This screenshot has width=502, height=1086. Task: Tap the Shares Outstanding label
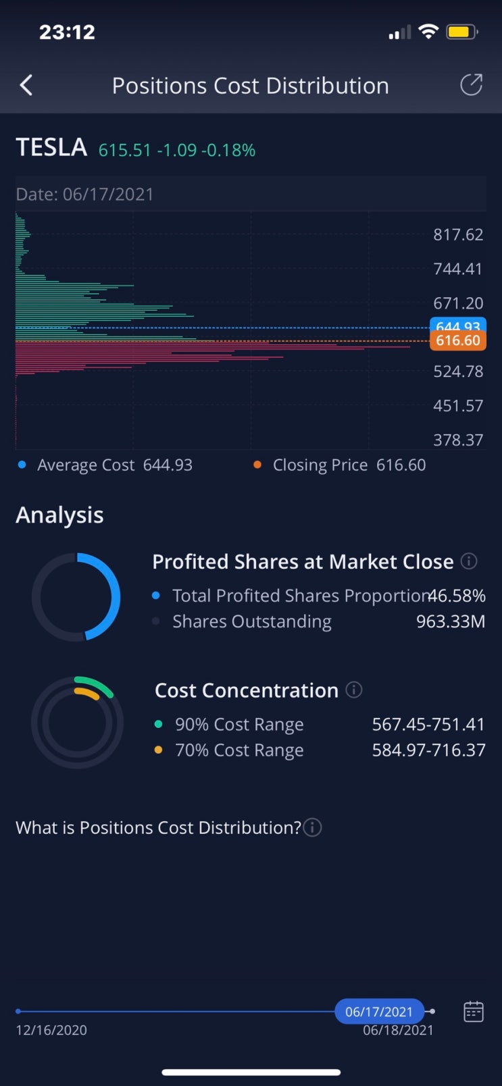252,621
